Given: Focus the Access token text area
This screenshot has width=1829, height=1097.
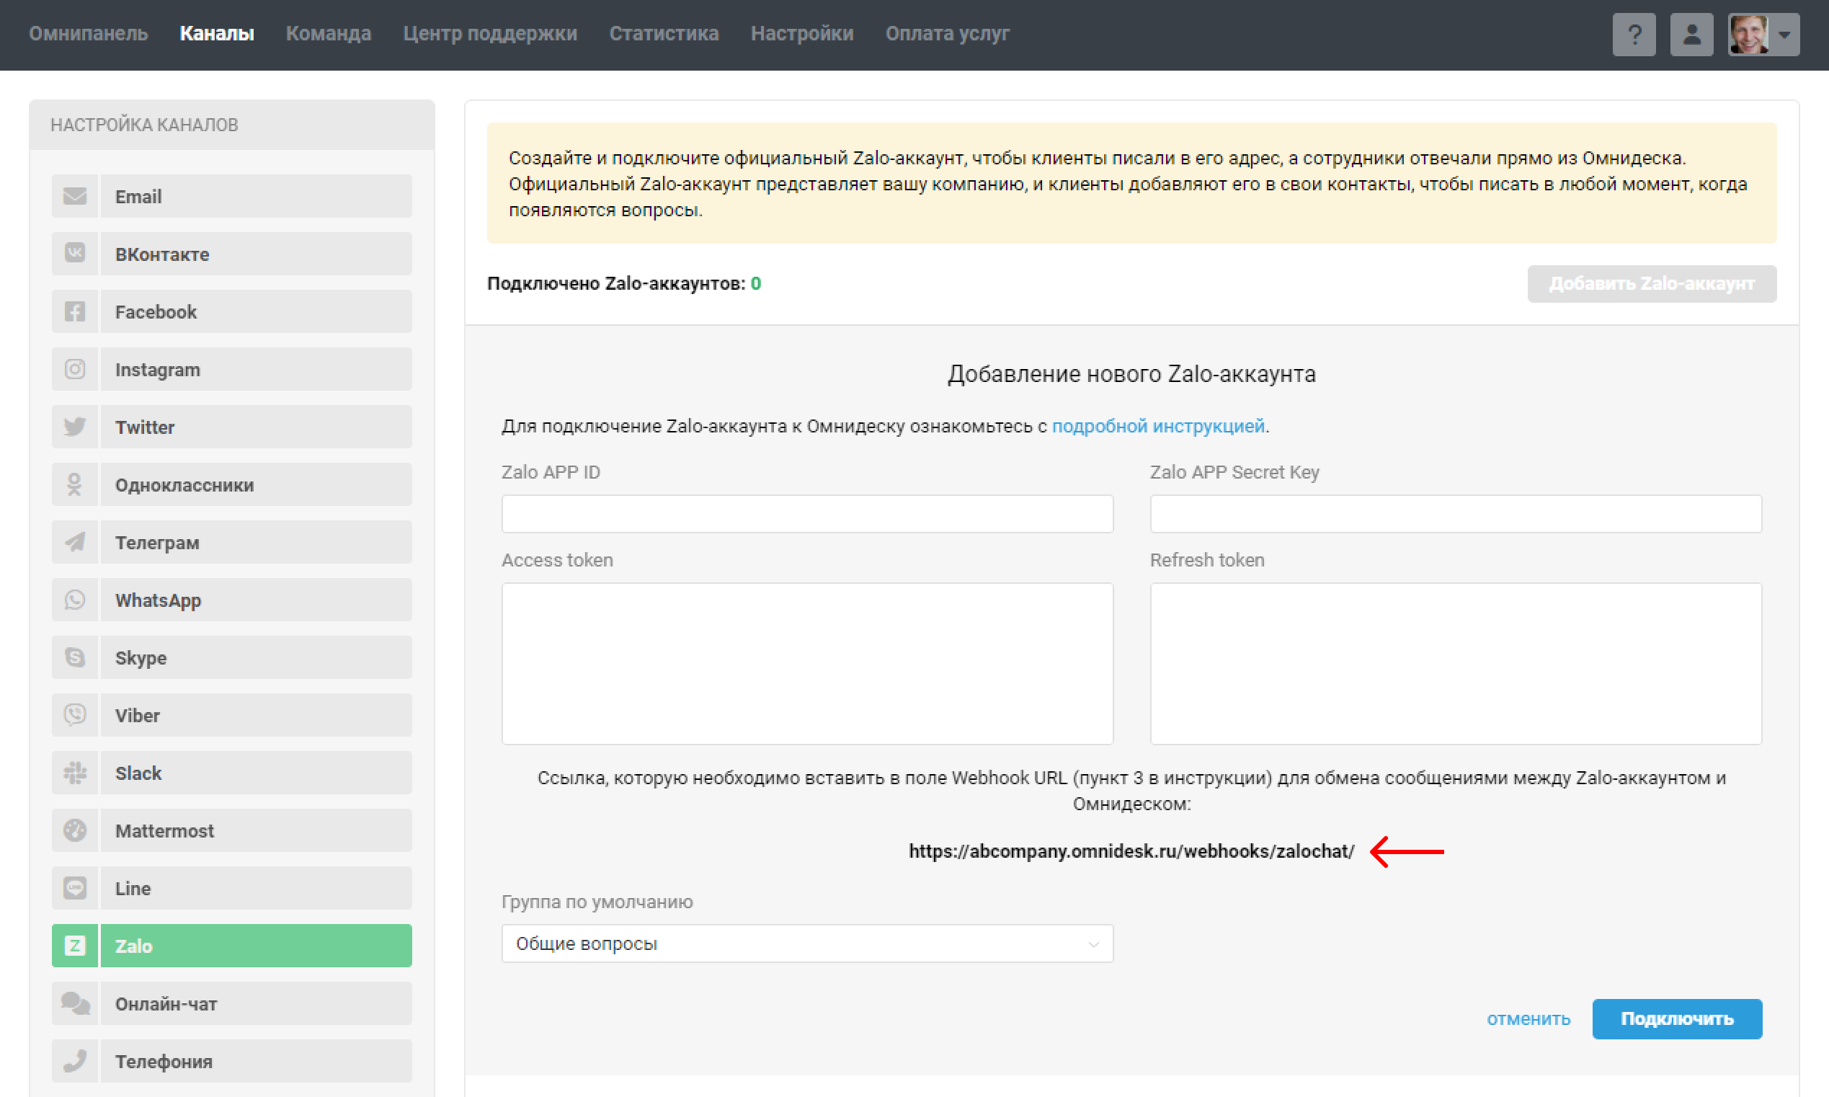Looking at the screenshot, I should point(807,663).
